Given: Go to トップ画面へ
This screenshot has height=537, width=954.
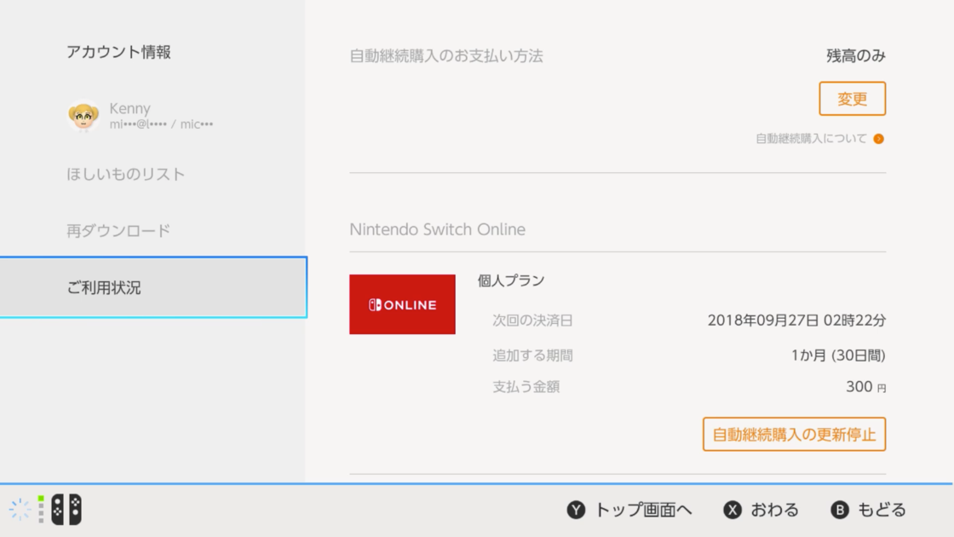Looking at the screenshot, I should pyautogui.click(x=643, y=510).
